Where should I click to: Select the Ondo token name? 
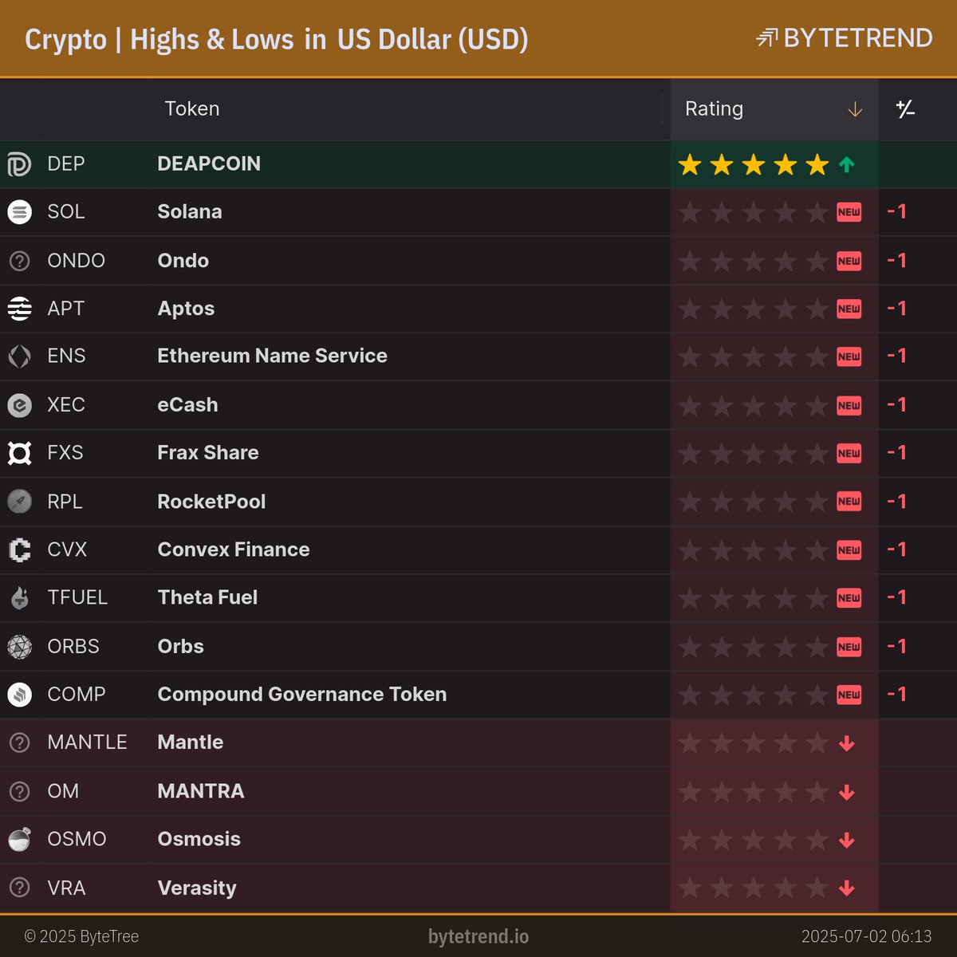click(x=183, y=260)
